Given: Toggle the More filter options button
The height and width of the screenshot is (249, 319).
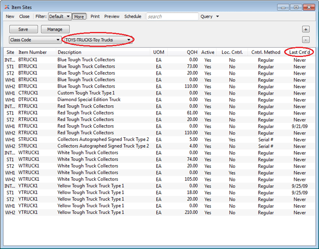Looking at the screenshot, I should point(79,17).
